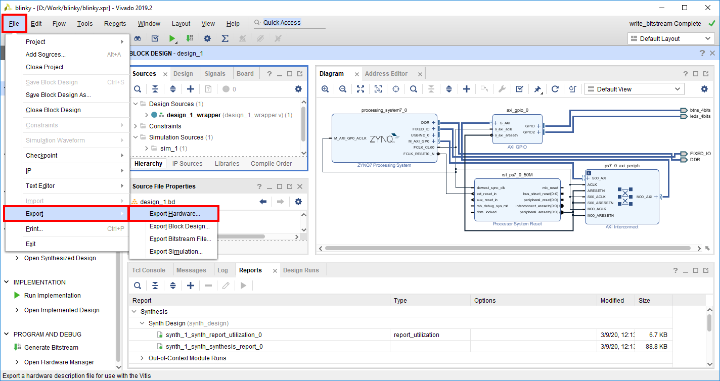Open the Tools menu in the menu bar
The width and height of the screenshot is (720, 381).
point(85,24)
